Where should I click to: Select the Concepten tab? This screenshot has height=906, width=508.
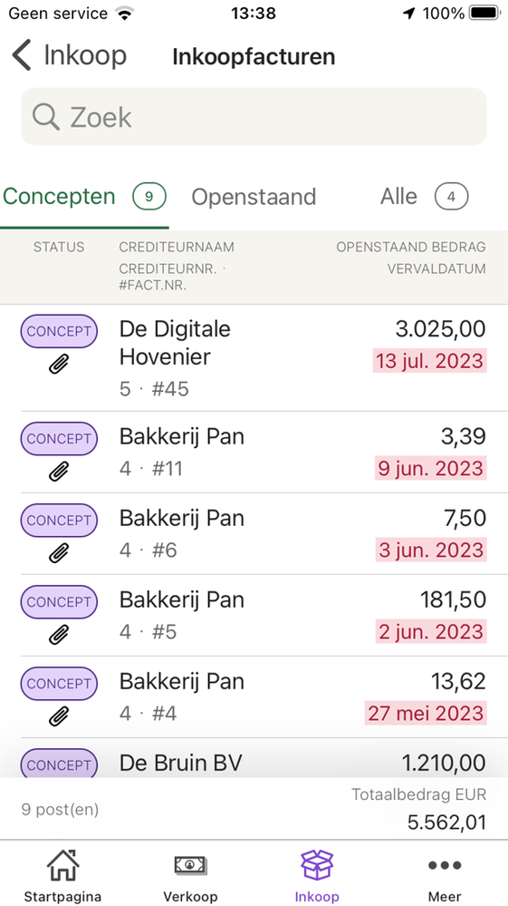84,197
